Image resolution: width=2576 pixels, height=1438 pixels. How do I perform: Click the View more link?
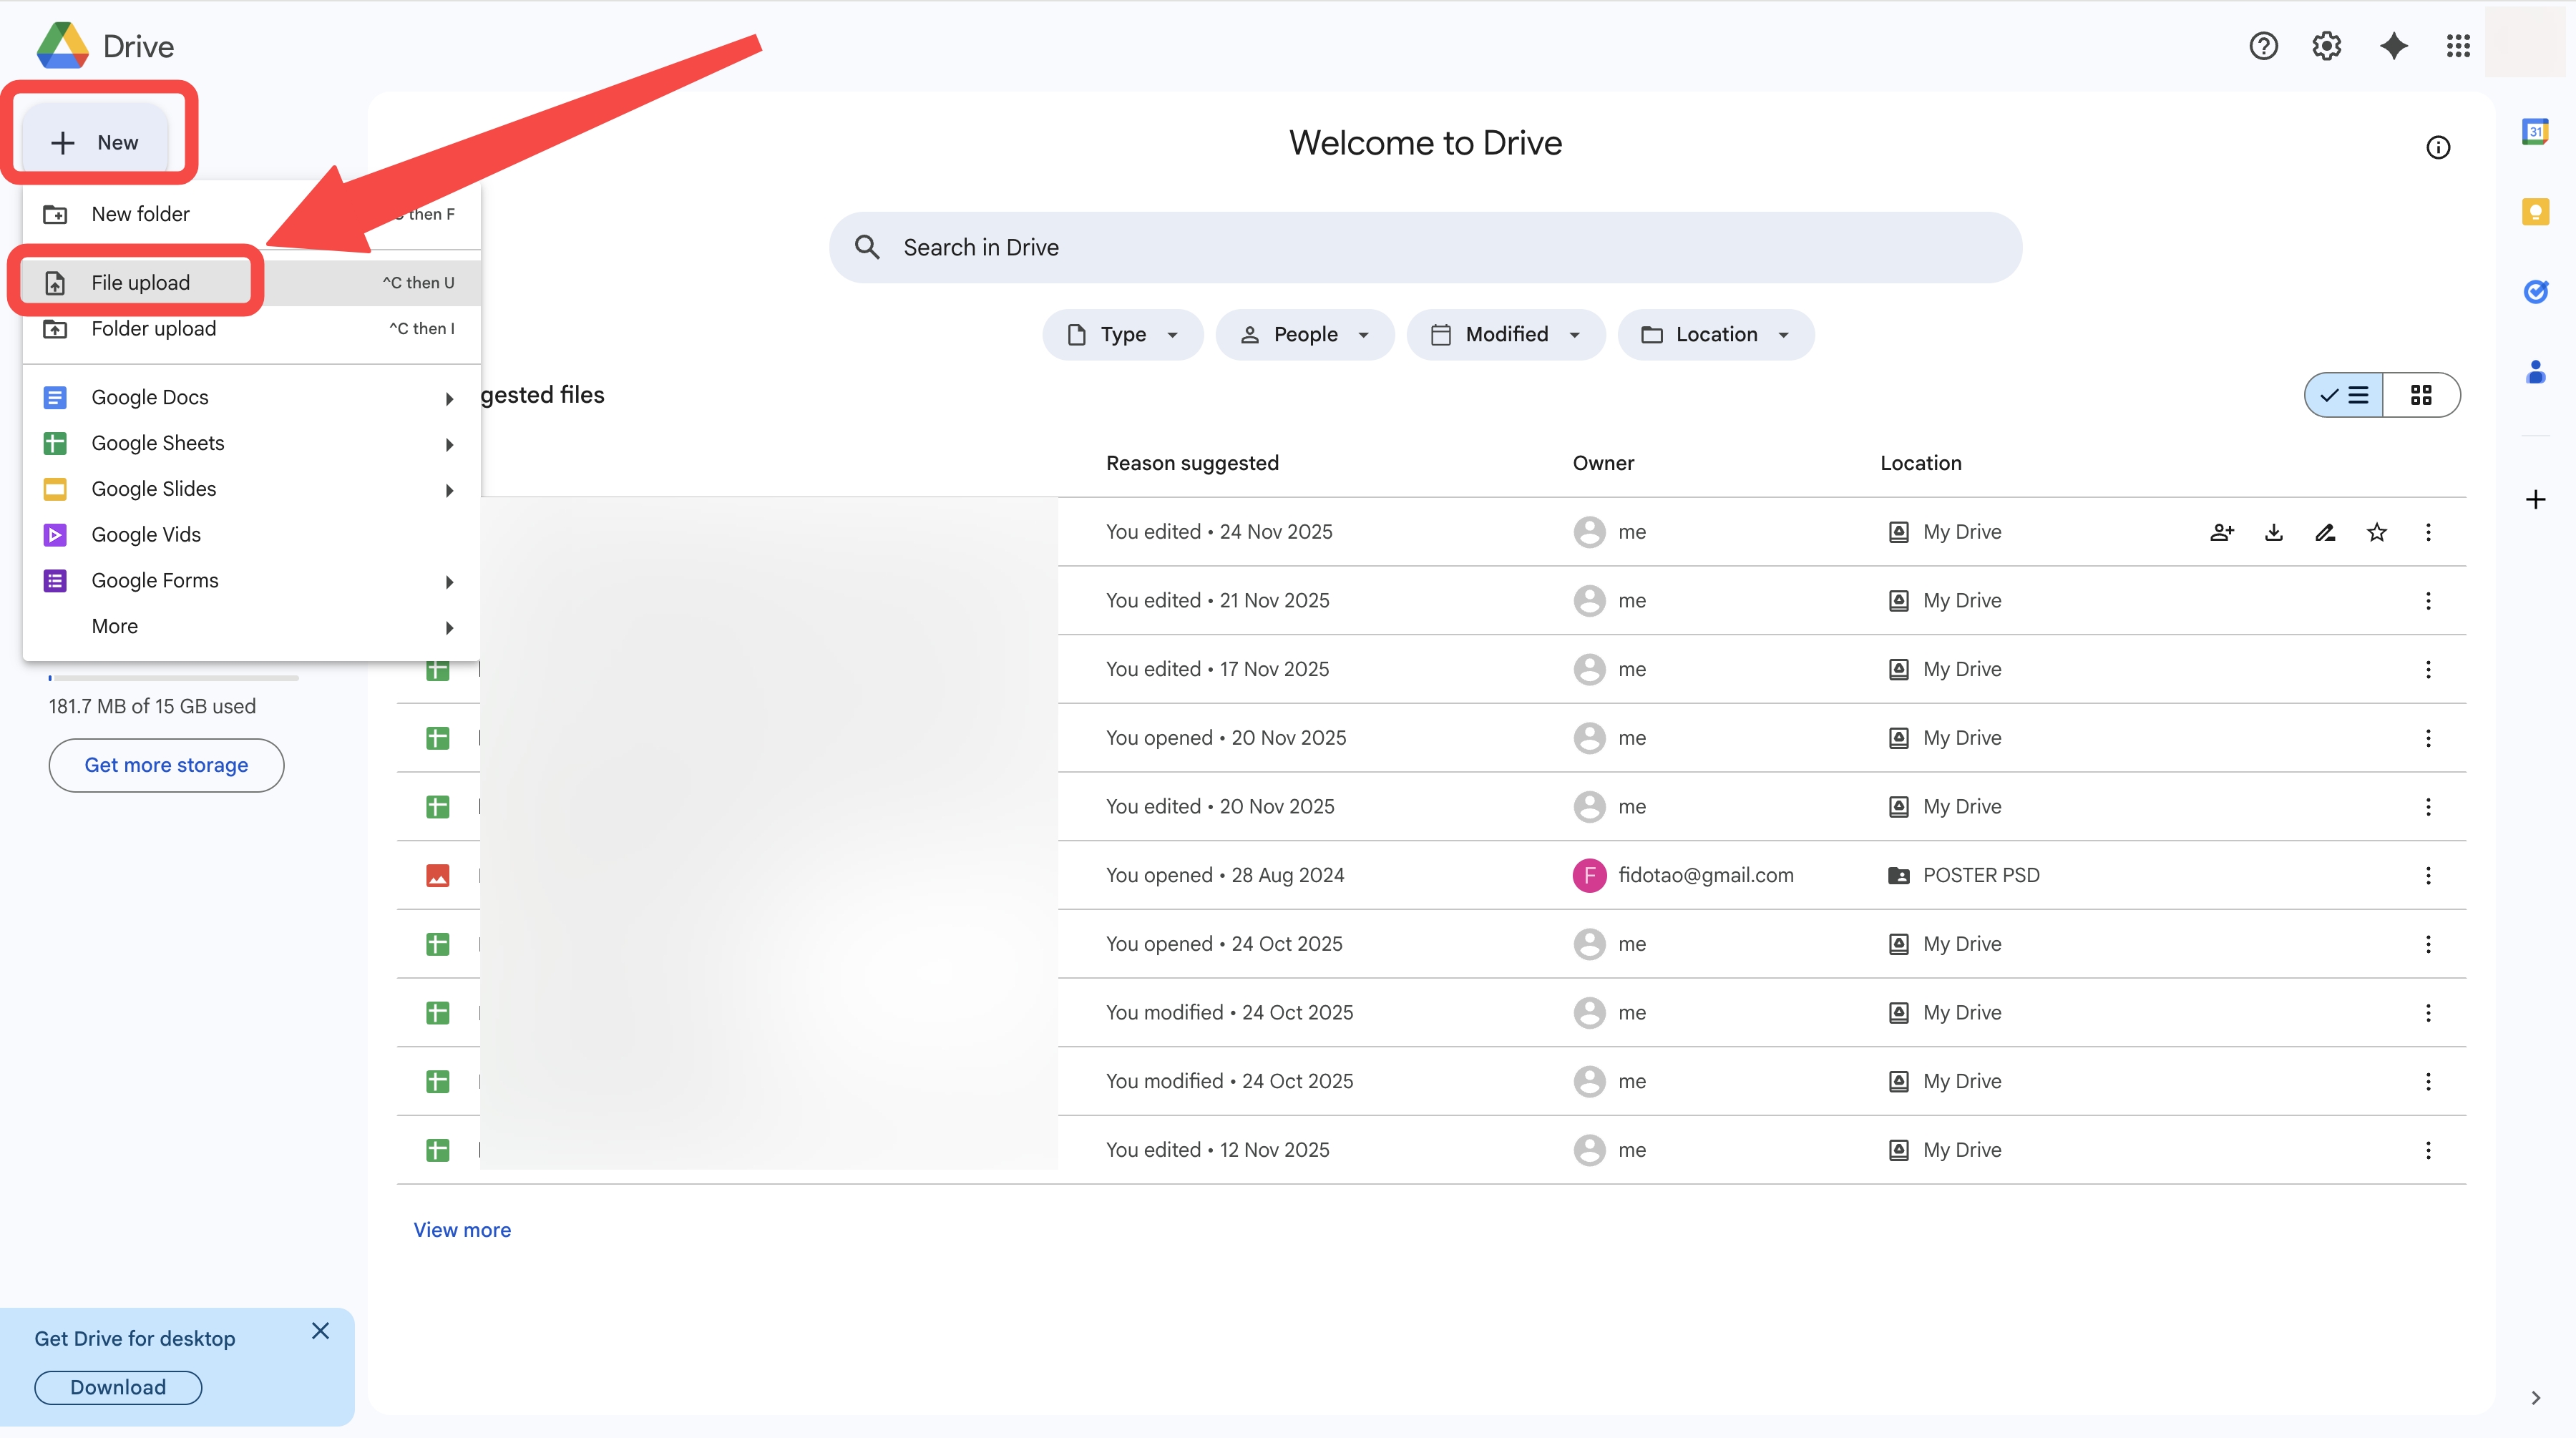tap(462, 1230)
